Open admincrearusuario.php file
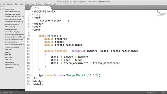 [x=13, y=19]
